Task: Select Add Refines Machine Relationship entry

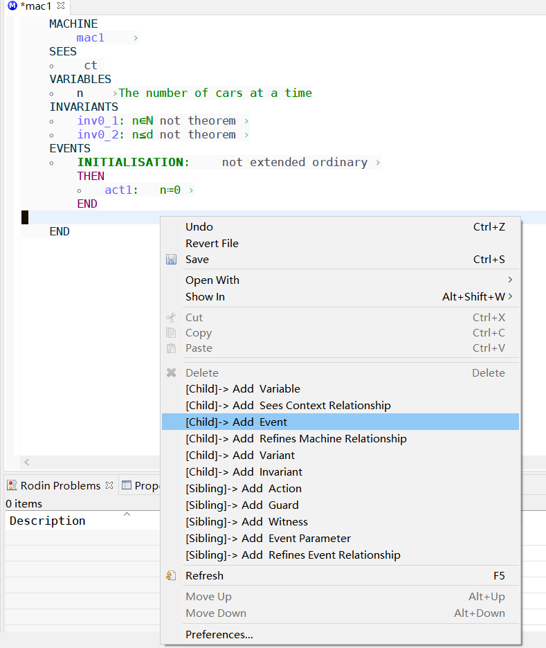Action: (340, 438)
